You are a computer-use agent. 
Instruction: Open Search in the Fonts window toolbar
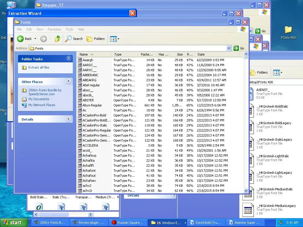coord(74,39)
